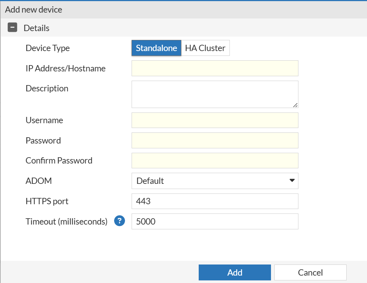Click the HTTPS port field showing 443
Image resolution: width=367 pixels, height=283 pixels.
point(215,201)
